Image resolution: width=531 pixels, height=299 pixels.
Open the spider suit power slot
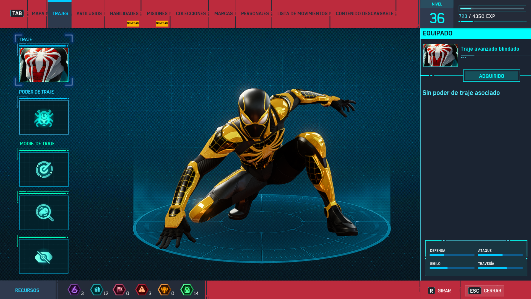coord(44,118)
